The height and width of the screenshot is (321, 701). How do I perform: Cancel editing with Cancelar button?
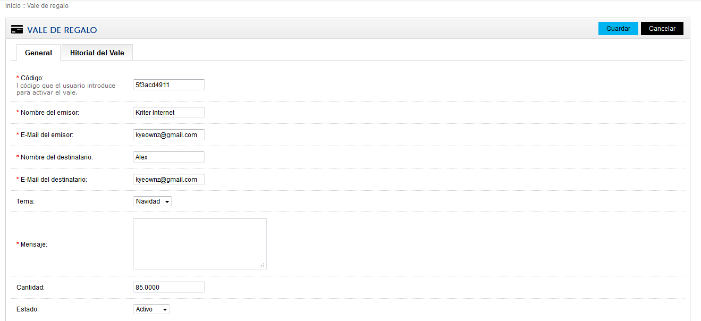point(662,29)
